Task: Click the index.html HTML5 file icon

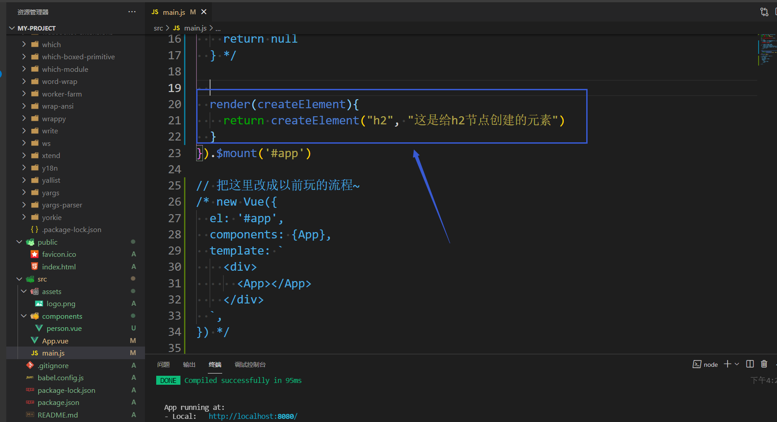Action: coord(35,267)
